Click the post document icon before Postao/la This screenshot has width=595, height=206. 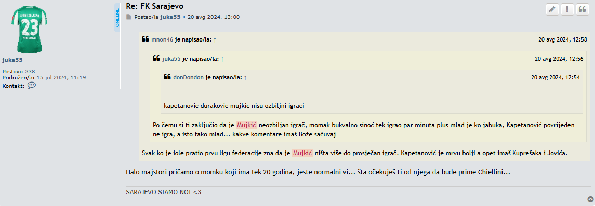point(129,17)
